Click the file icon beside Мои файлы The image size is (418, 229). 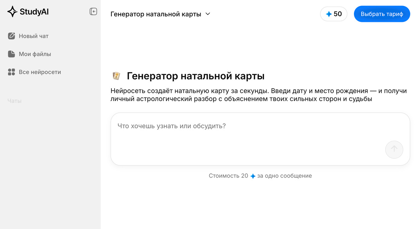point(11,54)
